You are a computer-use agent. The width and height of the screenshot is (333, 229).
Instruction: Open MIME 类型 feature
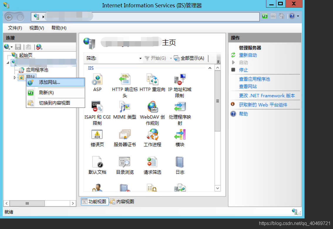tap(125, 110)
